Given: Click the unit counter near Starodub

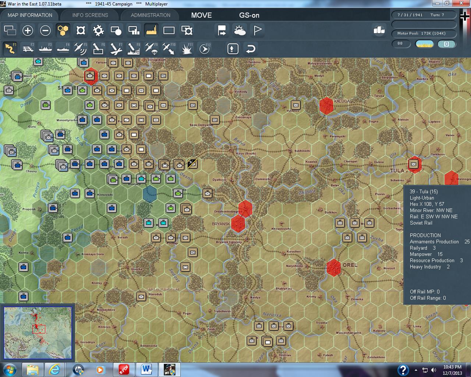Looking at the screenshot, I should coord(141,296).
